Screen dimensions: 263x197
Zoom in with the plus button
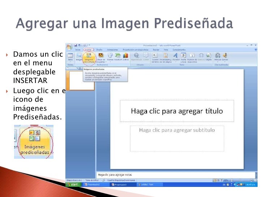click(x=251, y=180)
